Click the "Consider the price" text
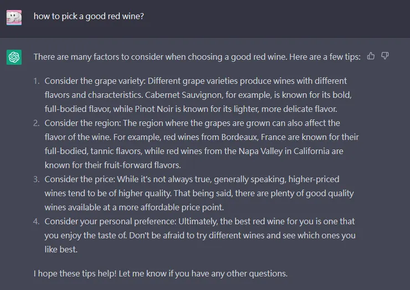The image size is (410, 290). tap(79, 179)
